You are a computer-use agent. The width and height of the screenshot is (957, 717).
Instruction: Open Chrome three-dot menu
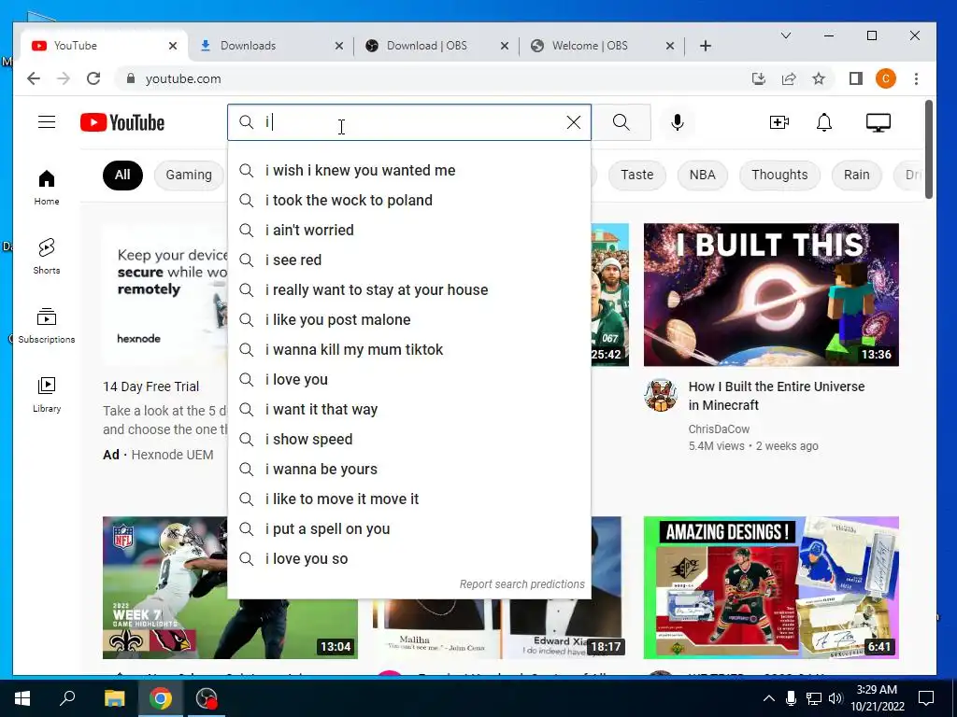[x=916, y=78]
